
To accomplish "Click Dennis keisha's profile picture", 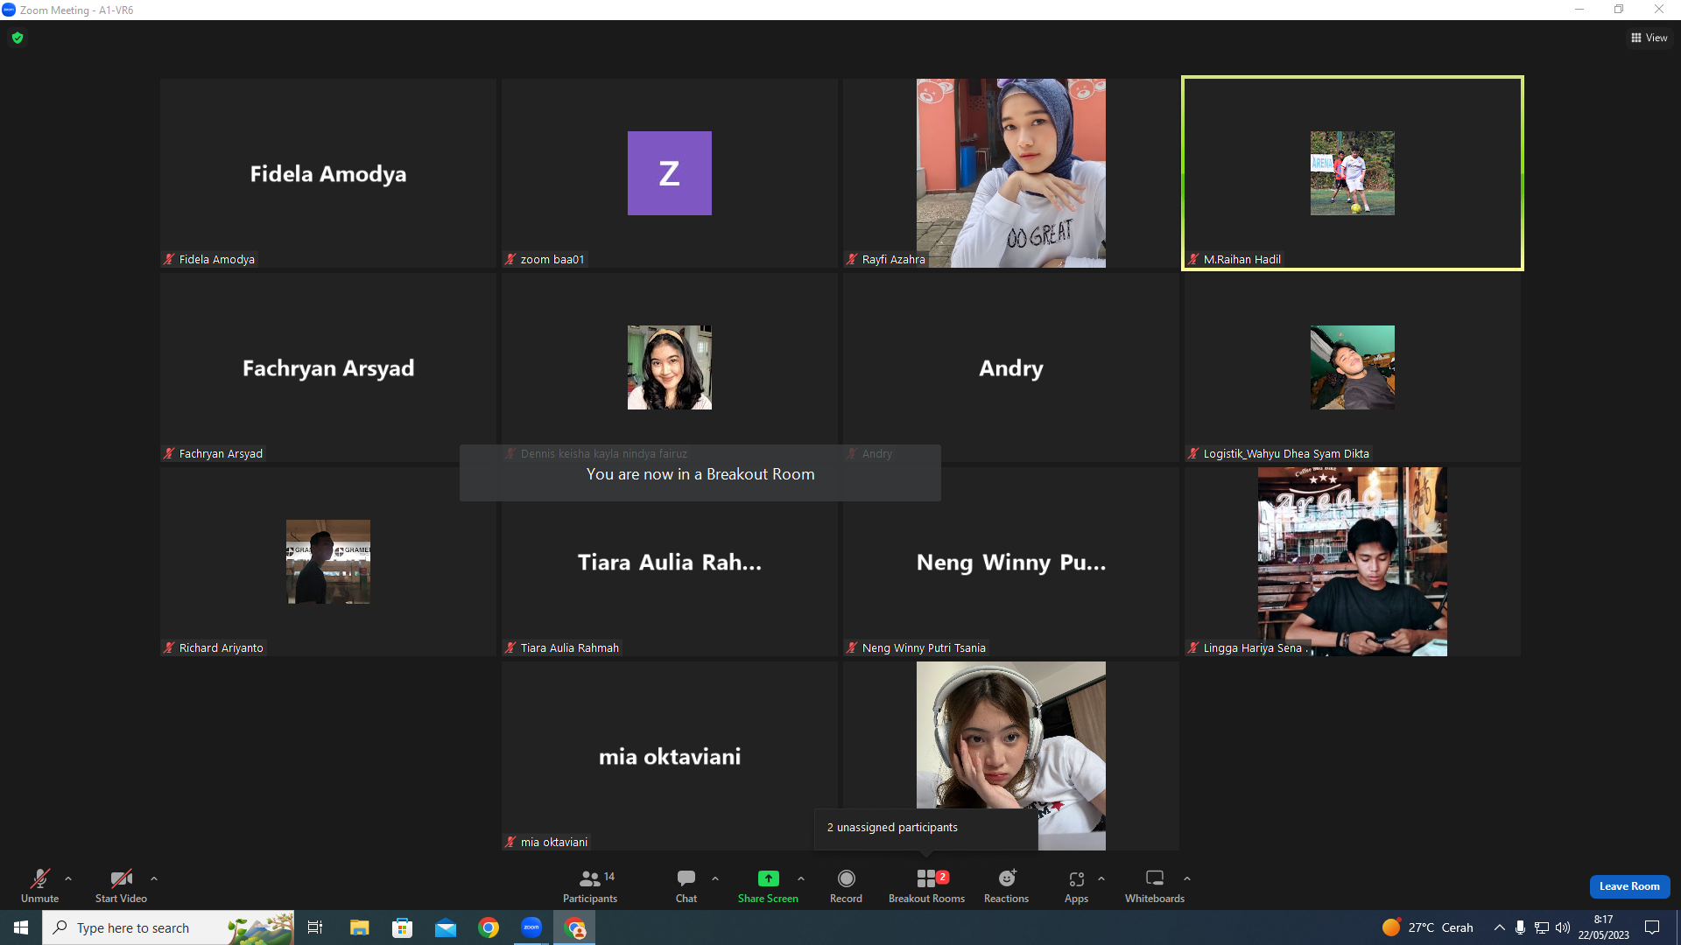I will coord(670,367).
